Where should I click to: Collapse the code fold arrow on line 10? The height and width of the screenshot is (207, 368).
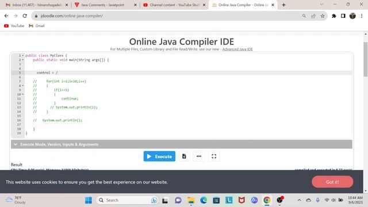point(23,94)
